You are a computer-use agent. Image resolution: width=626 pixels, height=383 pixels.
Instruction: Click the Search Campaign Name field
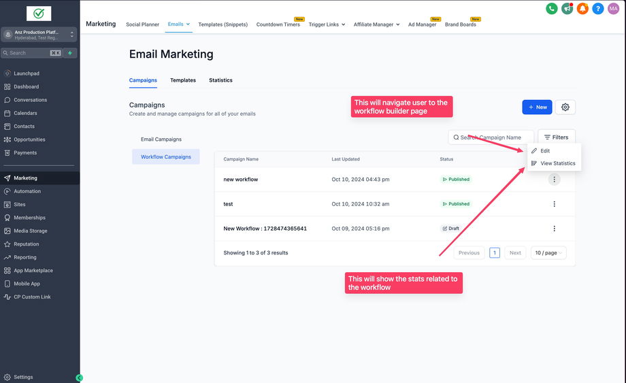pyautogui.click(x=491, y=137)
